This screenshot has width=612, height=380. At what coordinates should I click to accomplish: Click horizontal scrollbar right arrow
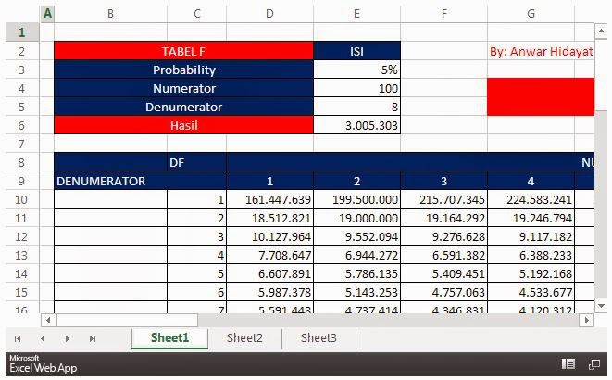tap(587, 321)
